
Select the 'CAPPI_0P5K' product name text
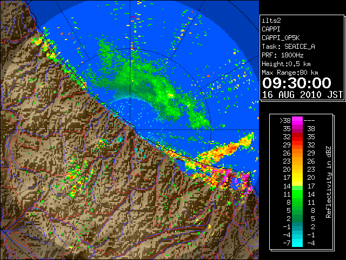(x=281, y=38)
